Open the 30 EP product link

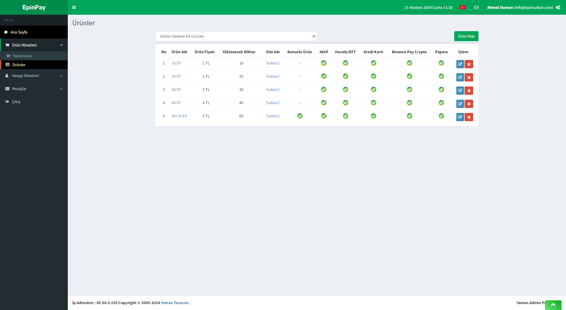(176, 89)
